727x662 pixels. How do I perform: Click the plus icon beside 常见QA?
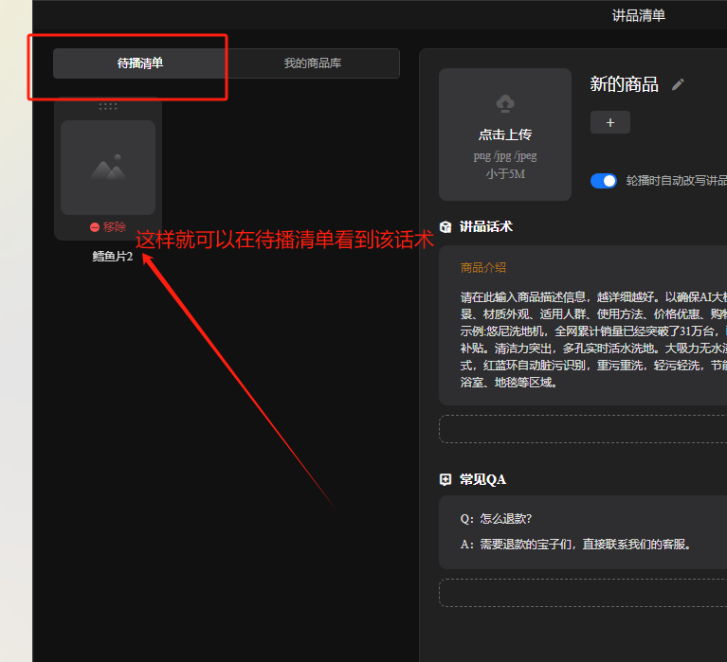point(445,479)
